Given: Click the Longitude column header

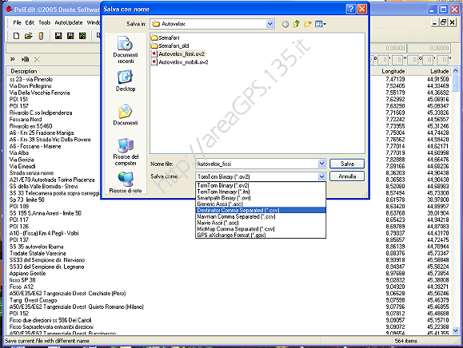Looking at the screenshot, I should coord(393,71).
